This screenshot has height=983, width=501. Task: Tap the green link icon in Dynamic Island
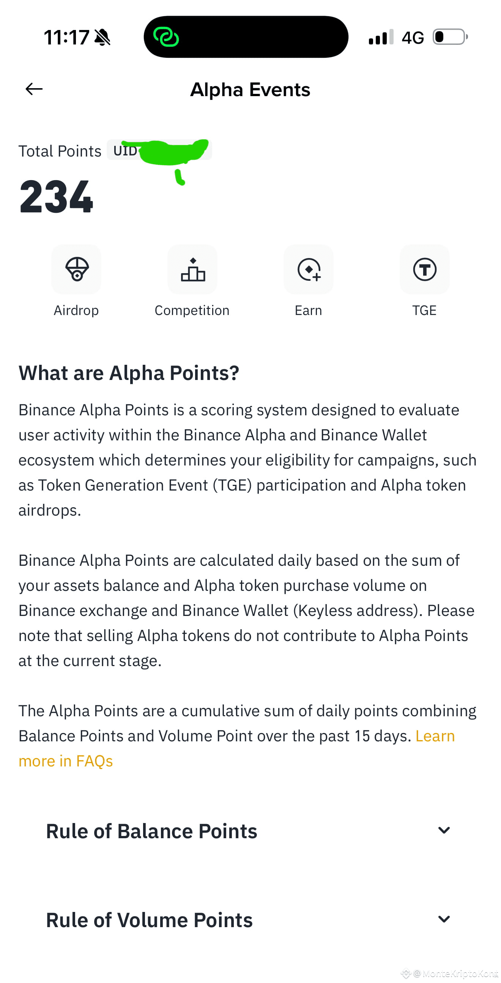[x=166, y=37]
